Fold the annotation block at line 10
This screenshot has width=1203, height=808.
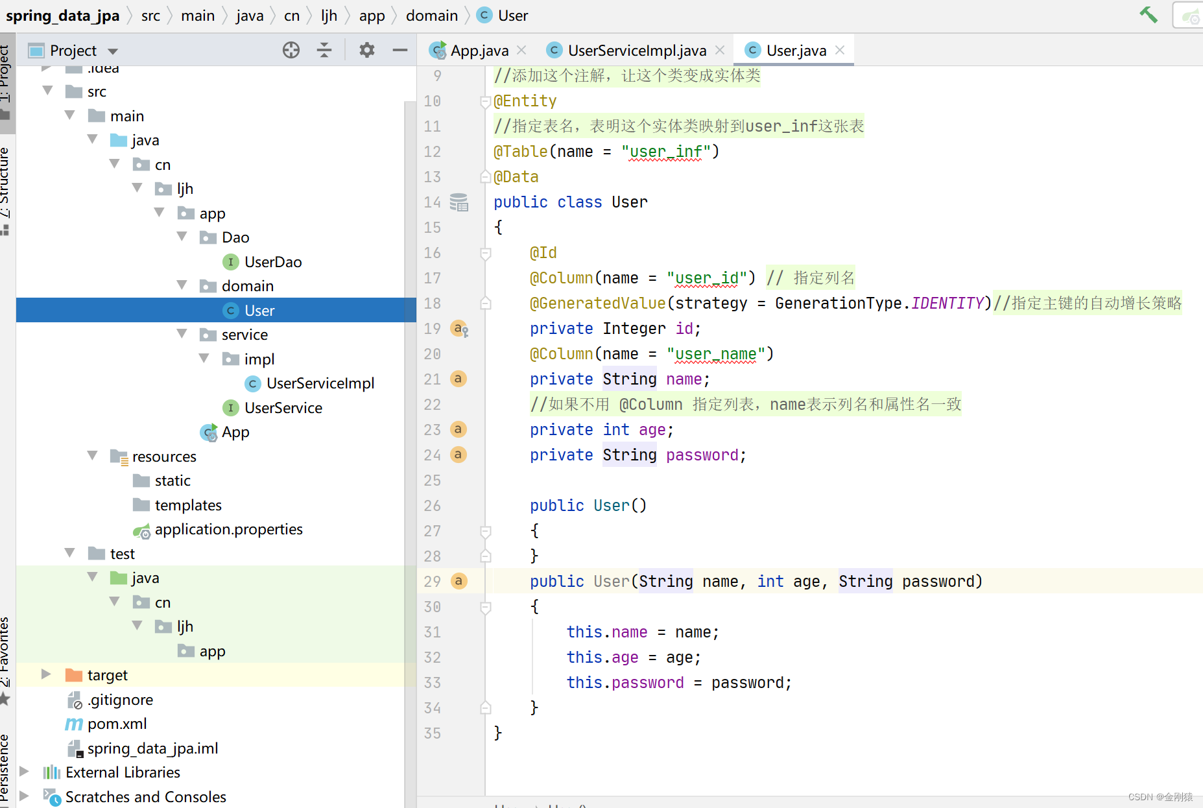tap(485, 101)
